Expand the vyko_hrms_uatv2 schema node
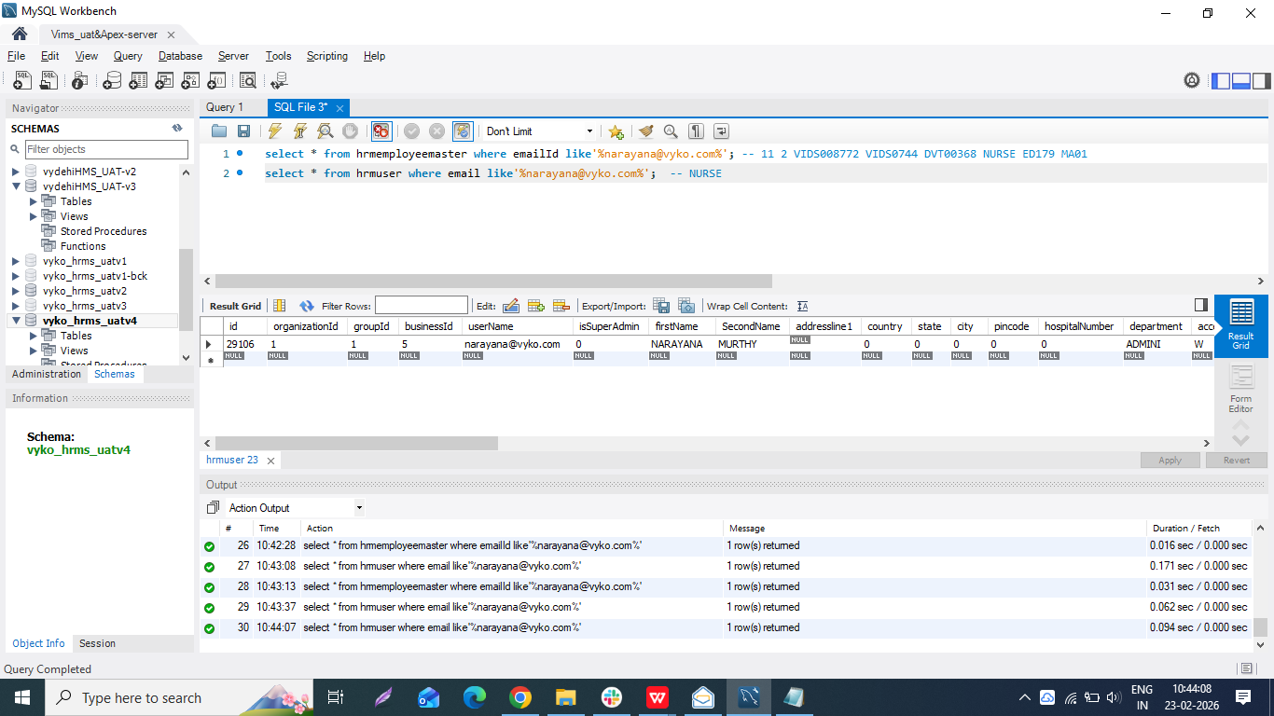This screenshot has height=716, width=1274. pos(16,291)
